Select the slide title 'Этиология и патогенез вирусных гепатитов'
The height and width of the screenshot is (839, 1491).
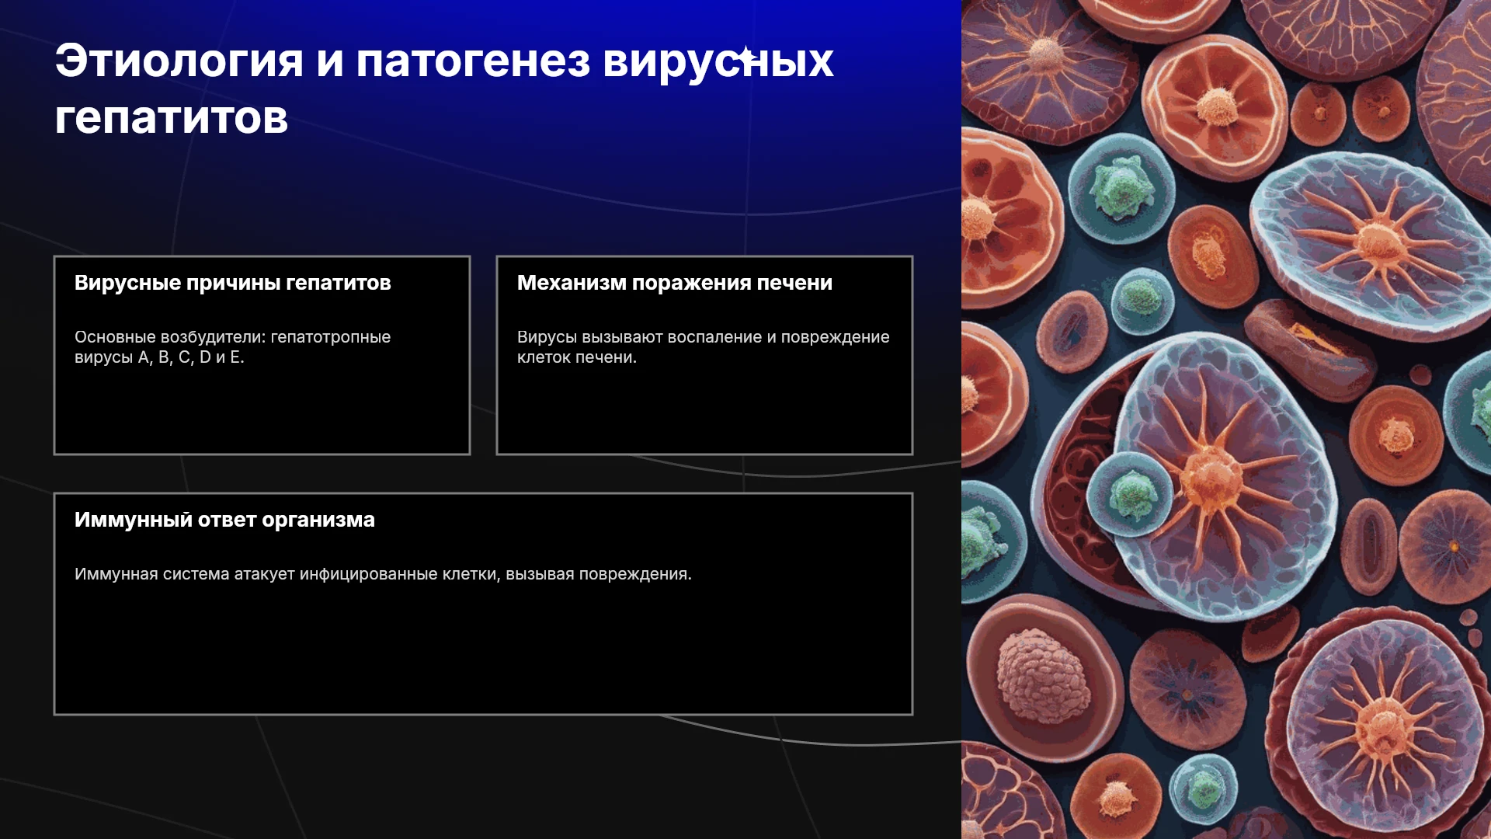click(x=444, y=89)
